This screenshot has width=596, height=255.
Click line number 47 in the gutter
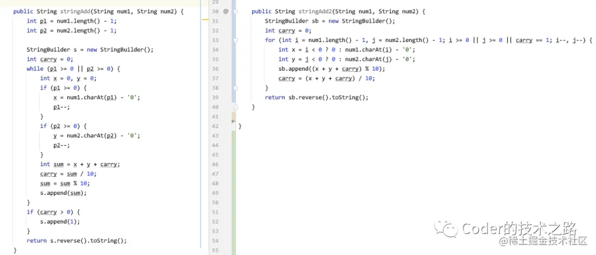point(216,174)
